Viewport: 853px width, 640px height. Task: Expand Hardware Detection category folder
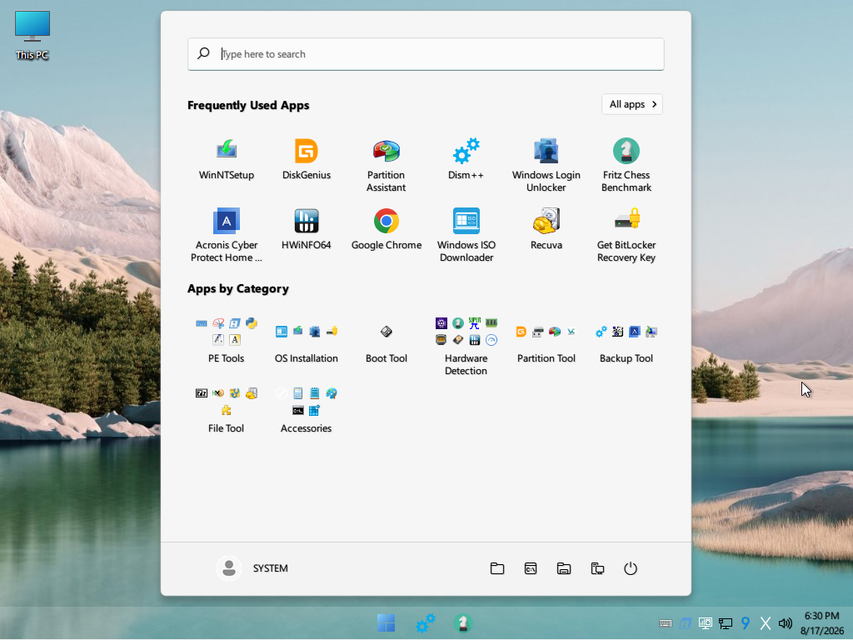466,347
